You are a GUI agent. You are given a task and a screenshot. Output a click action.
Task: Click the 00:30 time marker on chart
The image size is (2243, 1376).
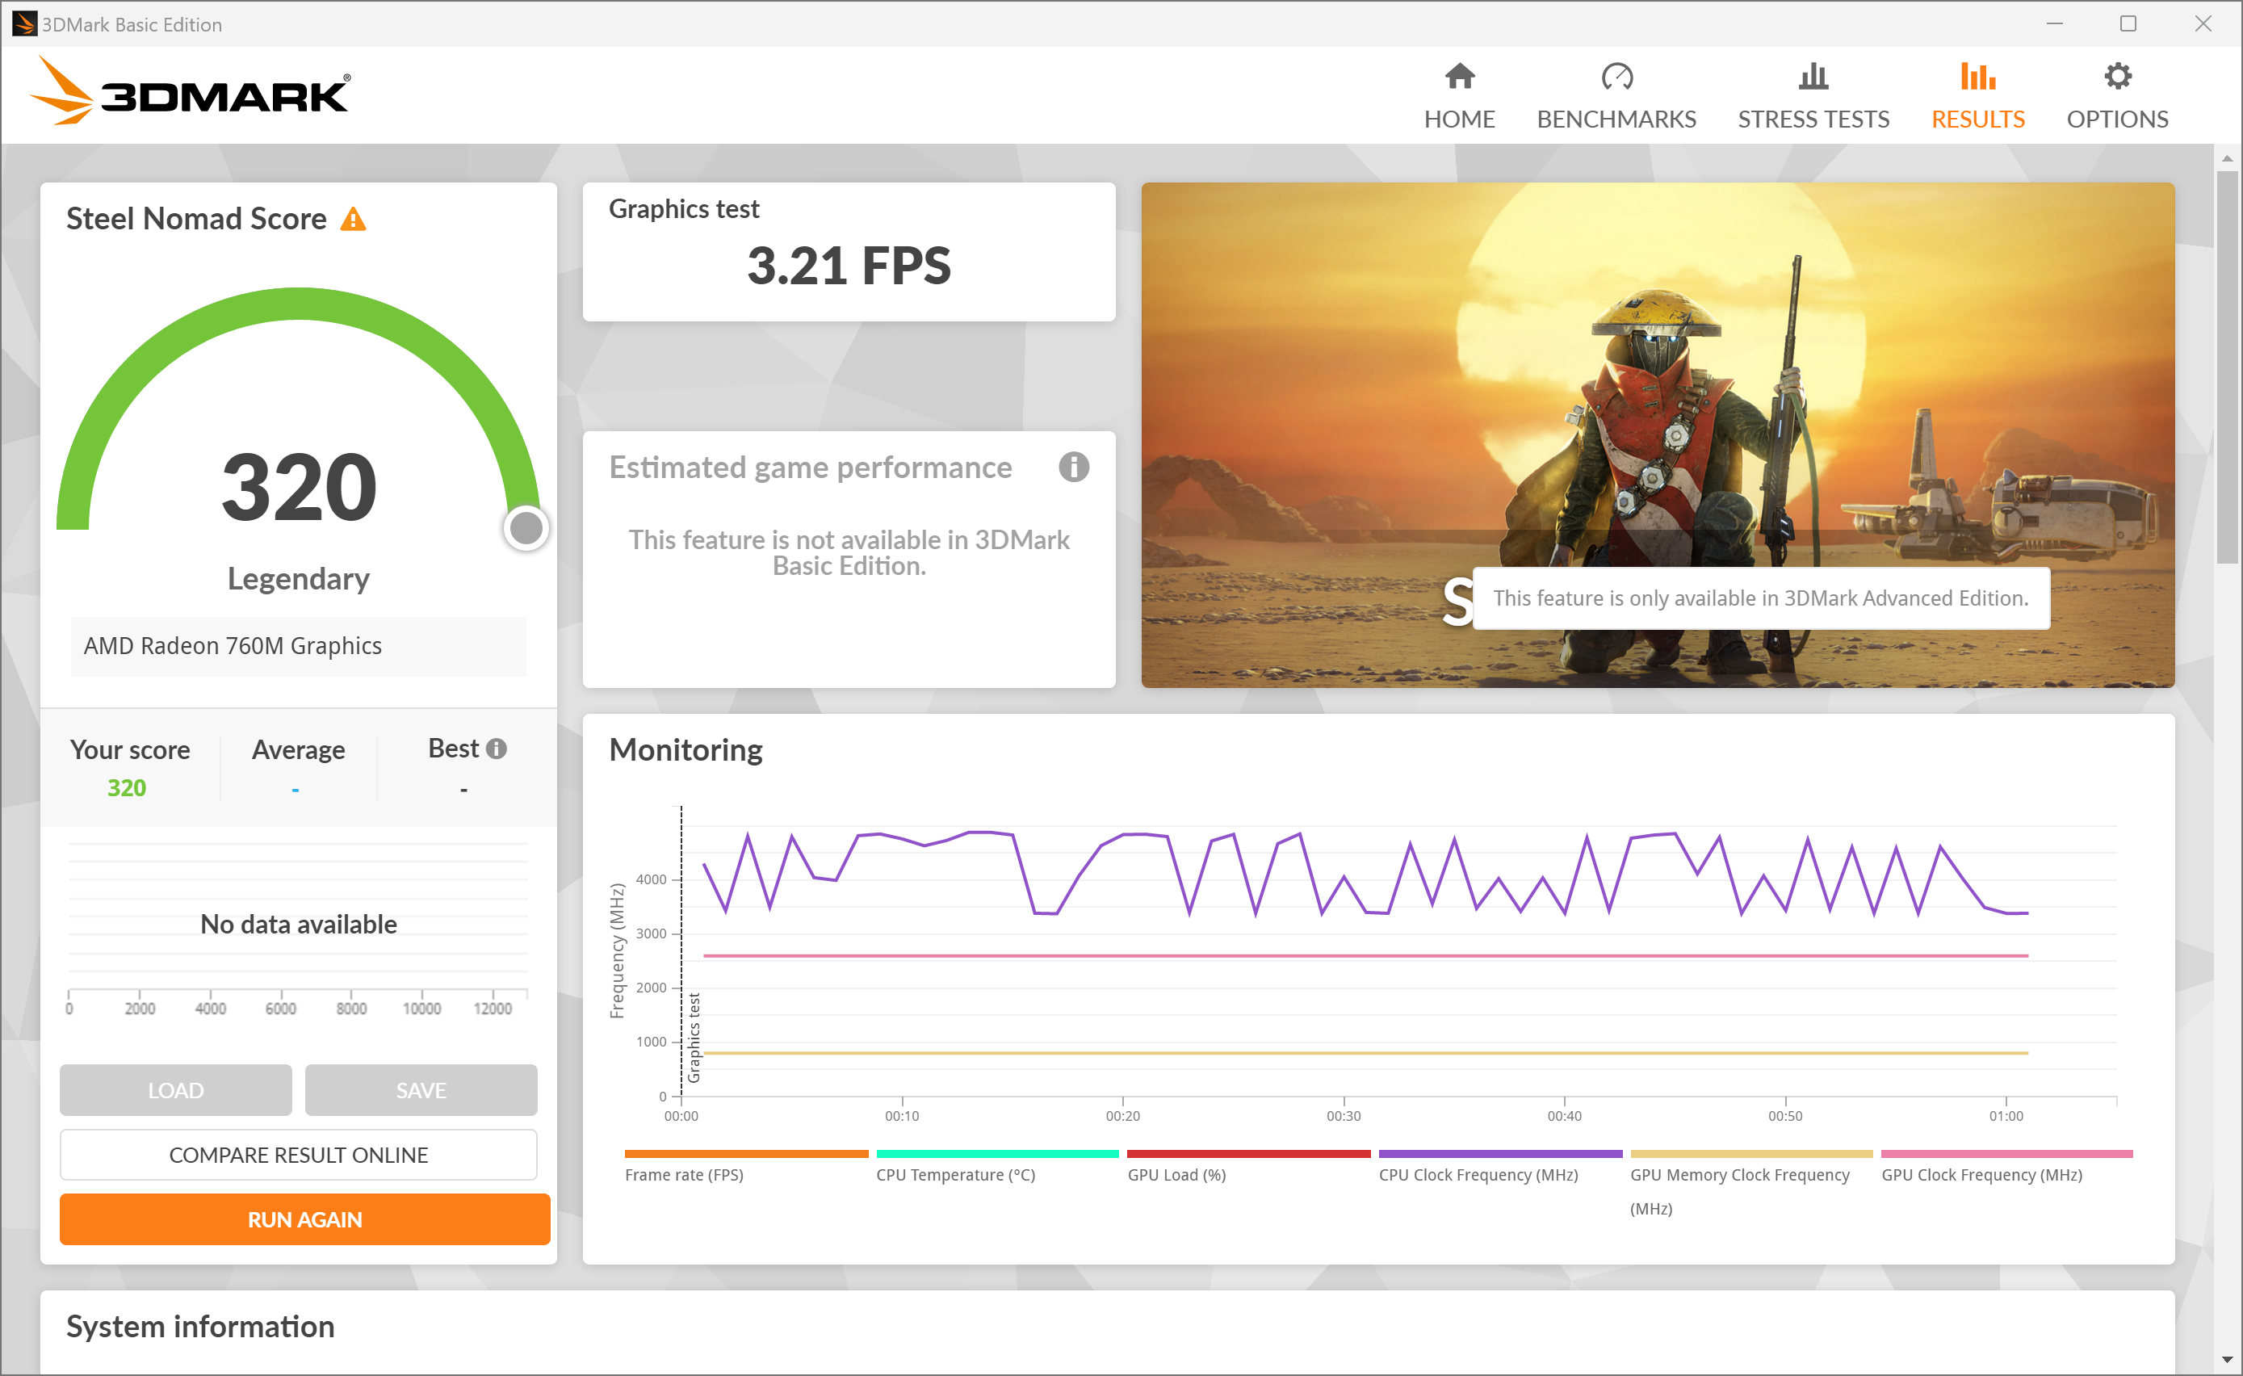(x=1344, y=1115)
